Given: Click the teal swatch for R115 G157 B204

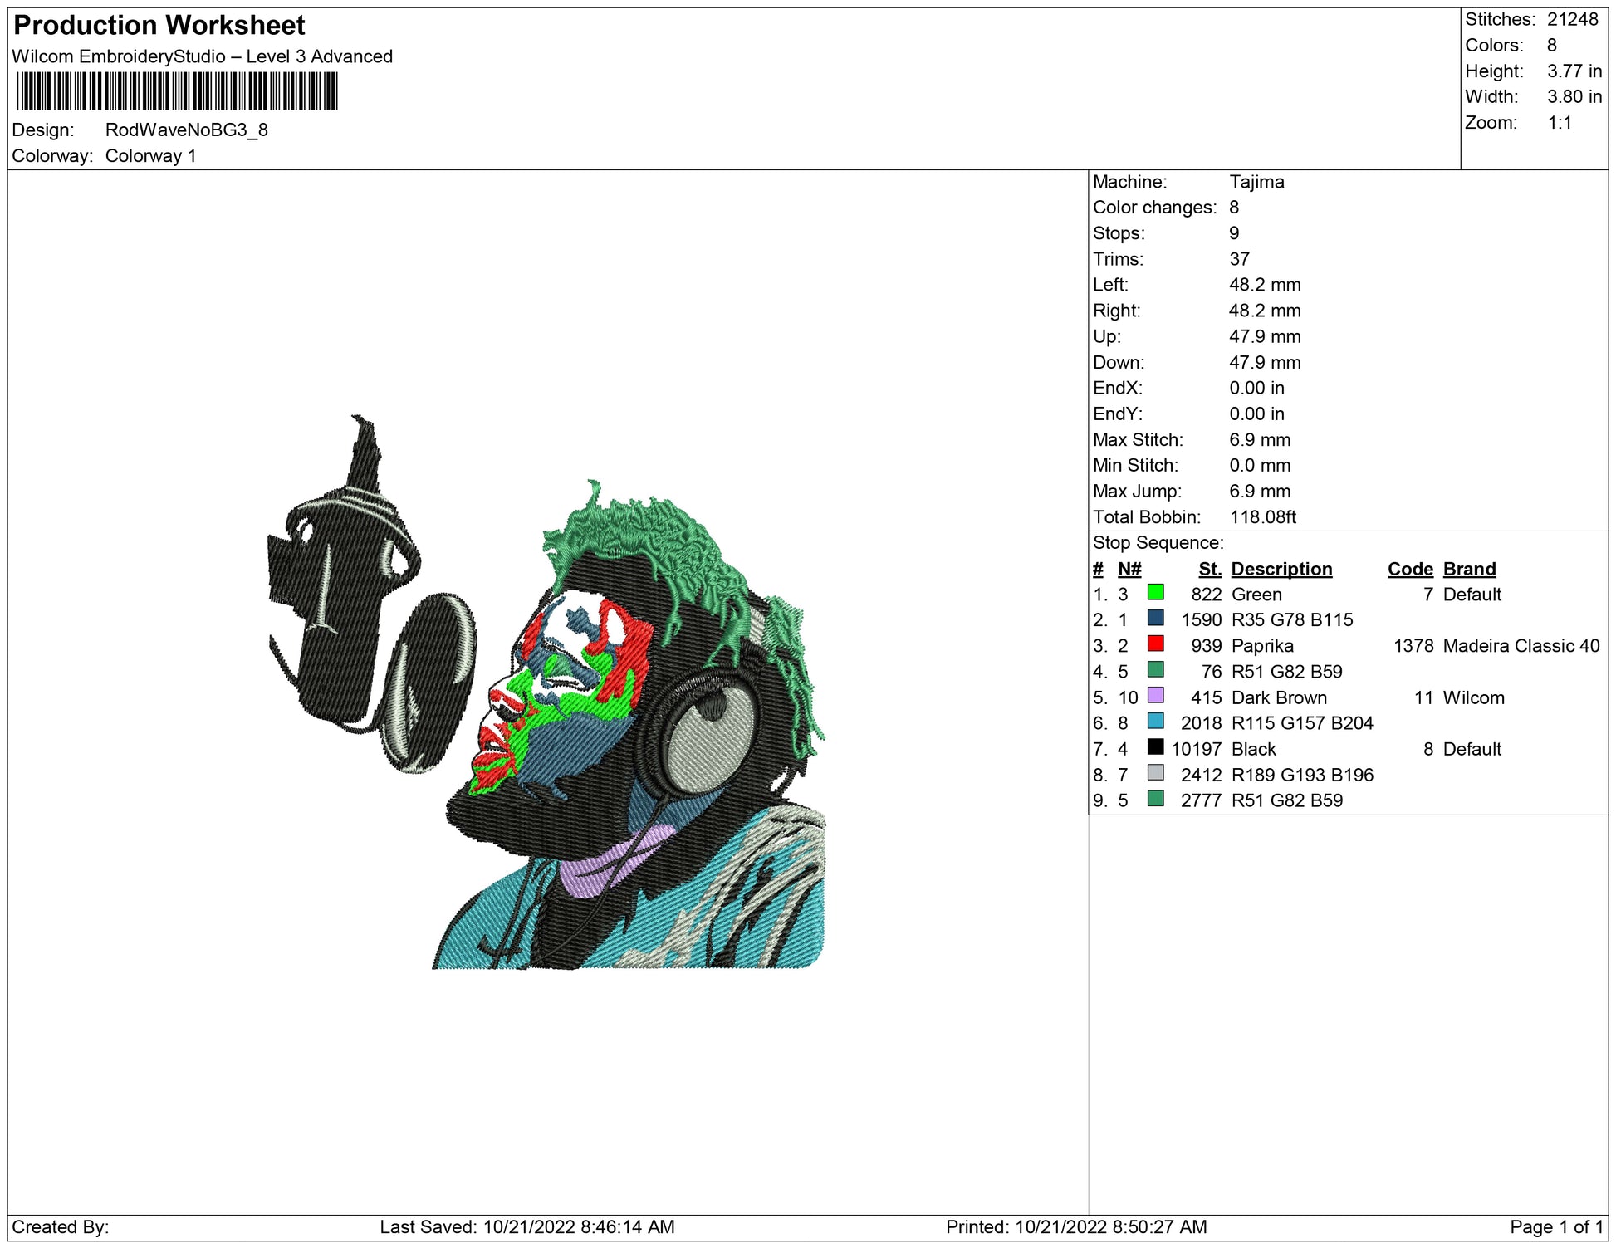Looking at the screenshot, I should pyautogui.click(x=1155, y=722).
